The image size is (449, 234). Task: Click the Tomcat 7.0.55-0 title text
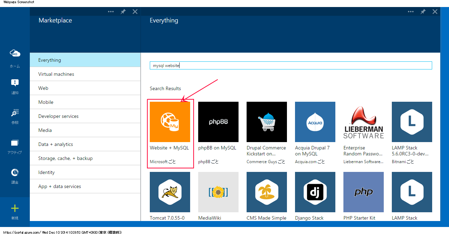pyautogui.click(x=167, y=218)
